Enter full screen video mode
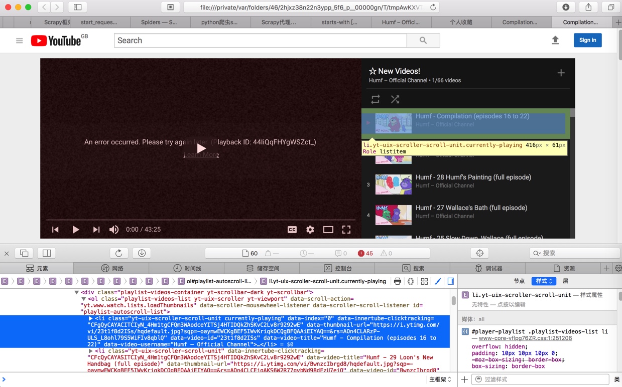 (346, 230)
